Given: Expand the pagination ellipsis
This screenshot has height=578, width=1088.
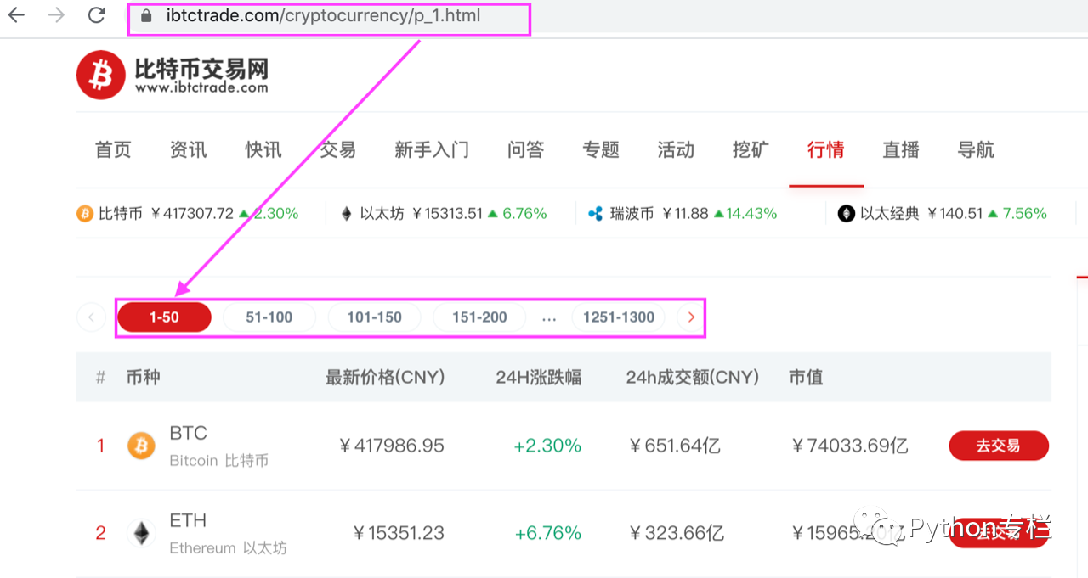Looking at the screenshot, I should pos(549,317).
